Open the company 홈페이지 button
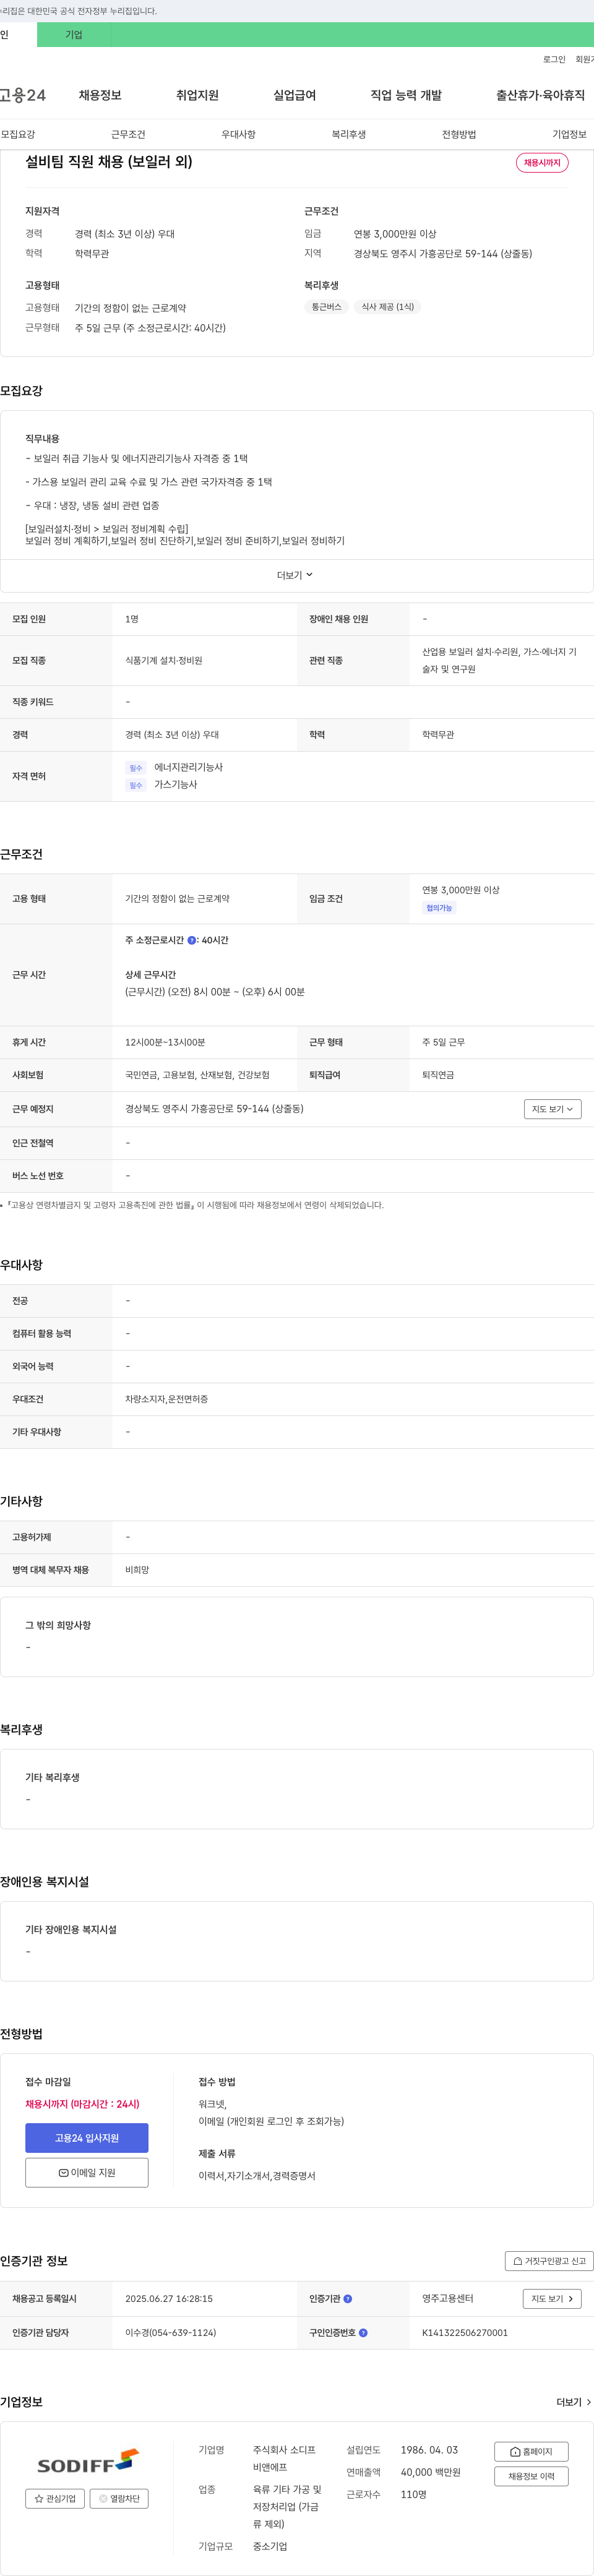 coord(531,2451)
